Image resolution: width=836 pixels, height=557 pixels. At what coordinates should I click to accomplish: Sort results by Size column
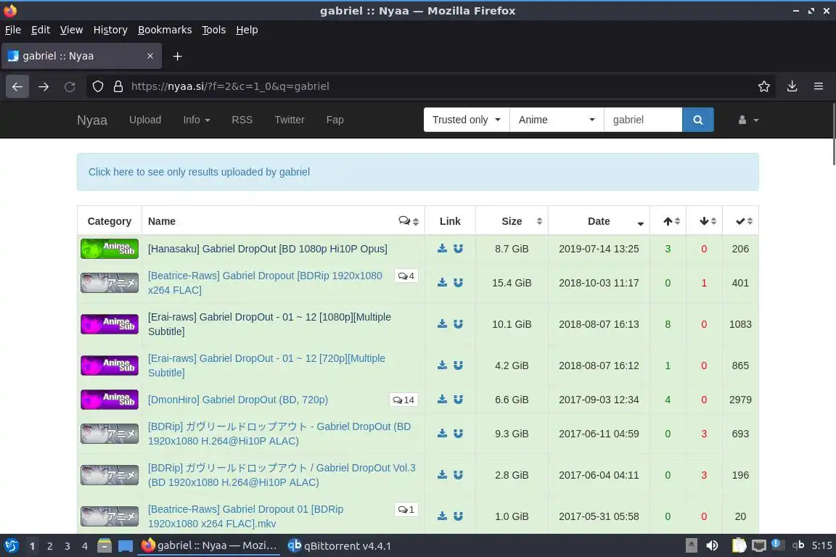[512, 221]
